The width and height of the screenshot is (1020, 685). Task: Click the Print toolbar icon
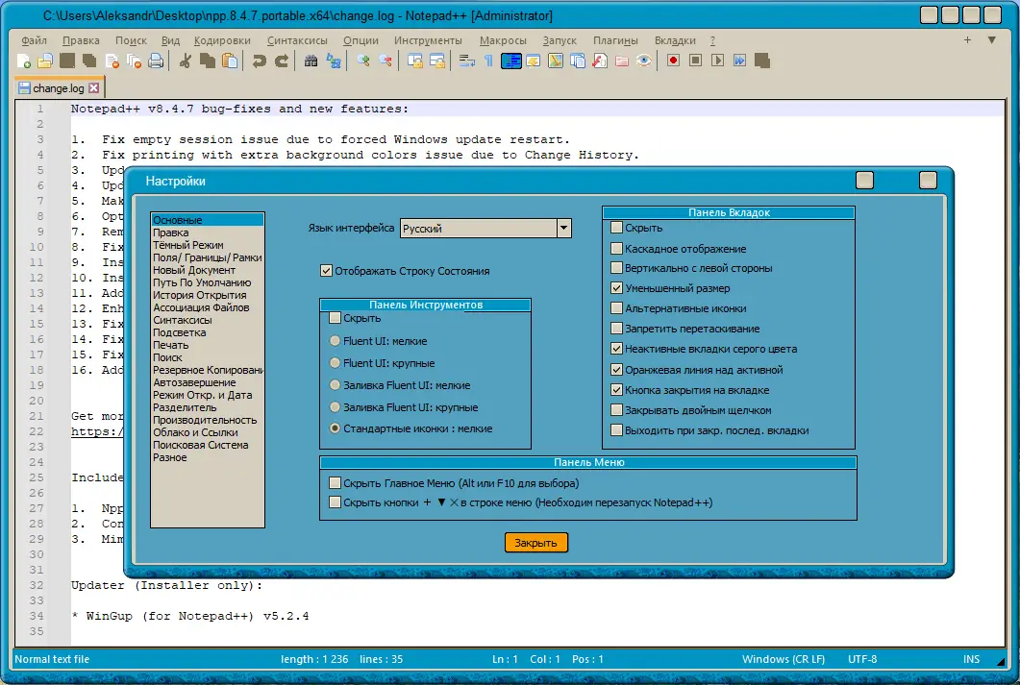pyautogui.click(x=156, y=61)
